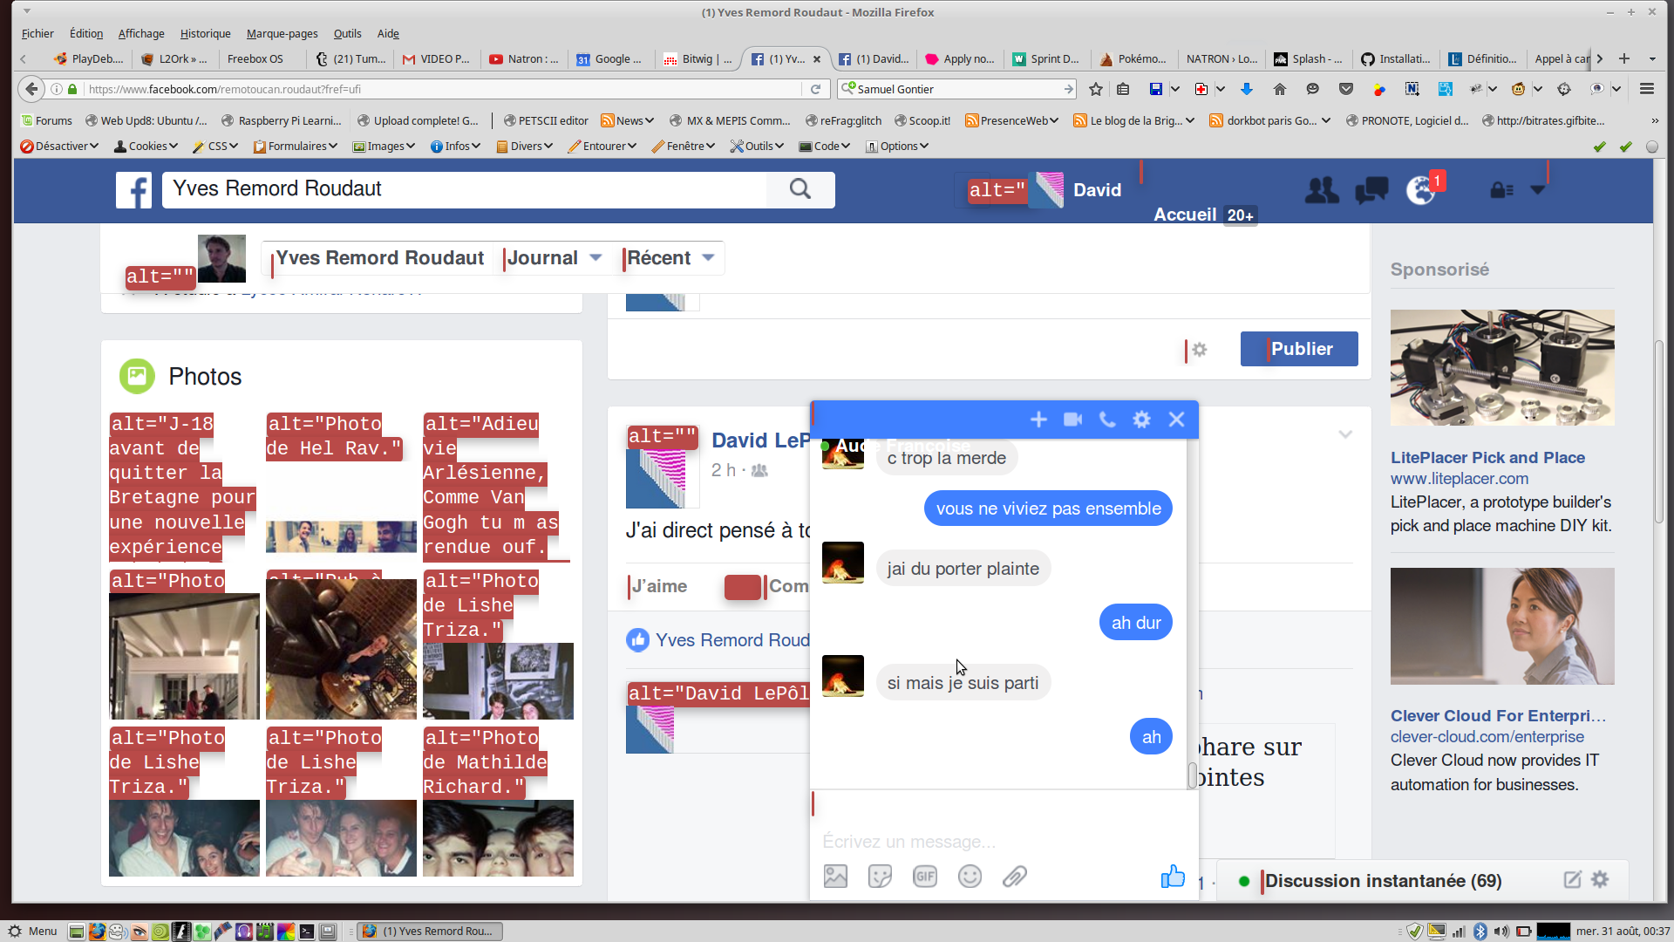Open chat window settings gear
1674x942 pixels.
click(x=1141, y=420)
